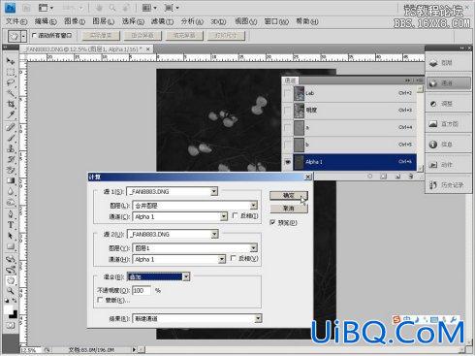Open the Image menu
The width and height of the screenshot is (475, 356).
click(x=75, y=21)
